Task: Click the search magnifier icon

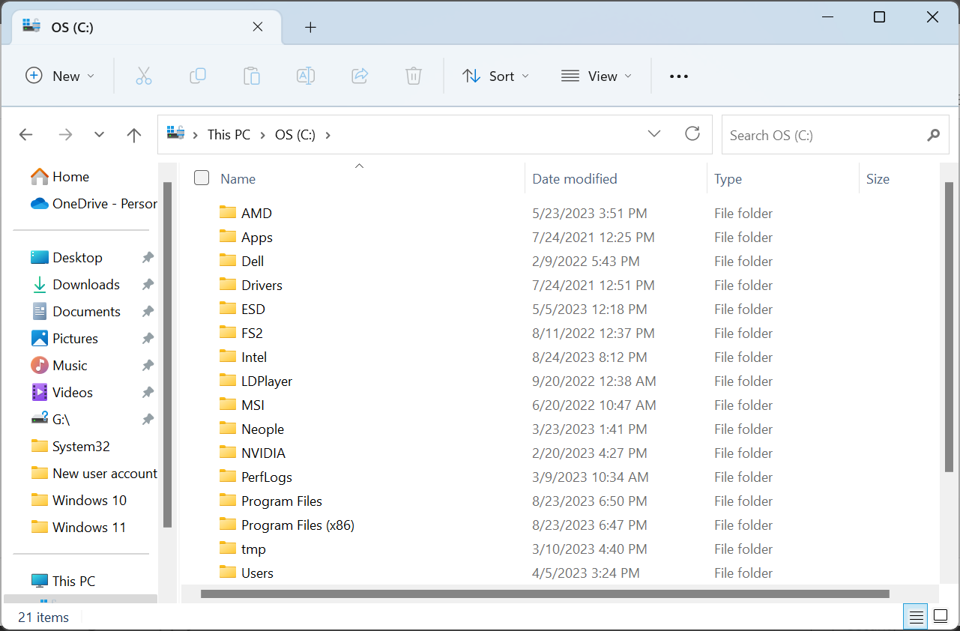Action: (x=933, y=135)
